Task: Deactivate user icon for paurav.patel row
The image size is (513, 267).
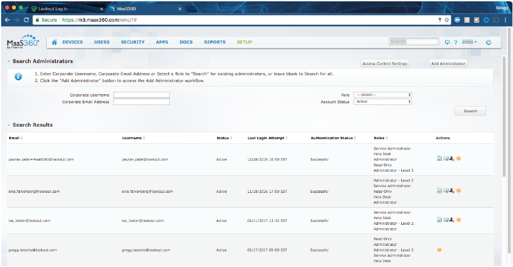Action: 452,159
